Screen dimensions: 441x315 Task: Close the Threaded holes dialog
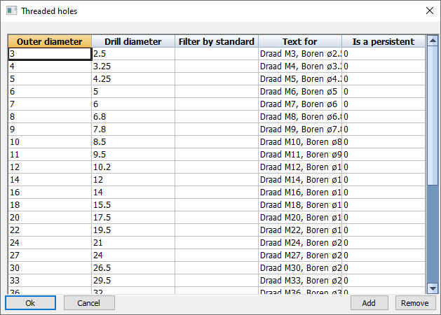tap(429, 10)
